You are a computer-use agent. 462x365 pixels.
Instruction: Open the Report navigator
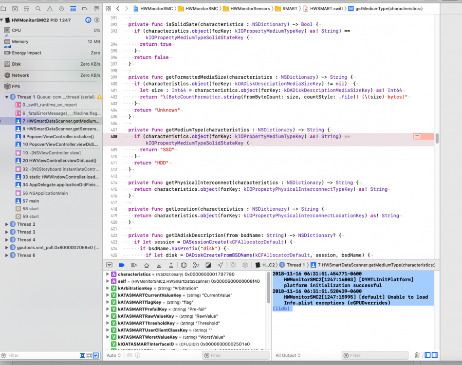click(96, 9)
